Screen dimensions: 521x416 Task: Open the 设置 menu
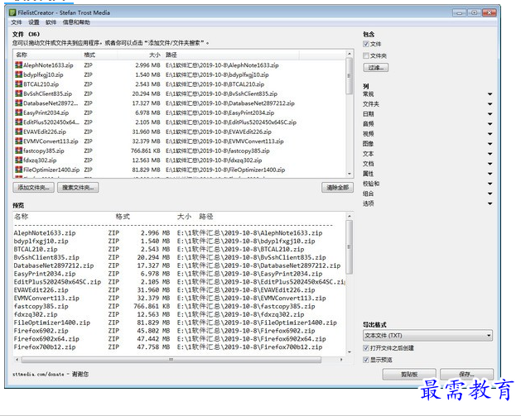34,22
